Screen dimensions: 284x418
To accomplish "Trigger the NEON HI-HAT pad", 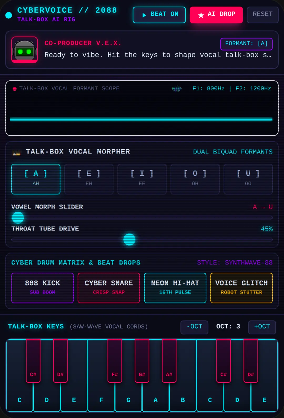I will pos(175,288).
